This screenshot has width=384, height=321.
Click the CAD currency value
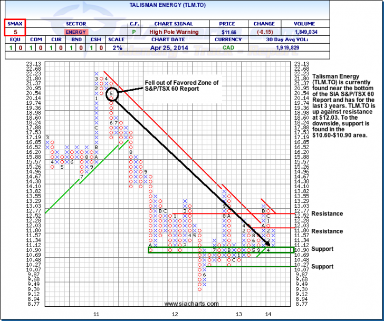230,47
